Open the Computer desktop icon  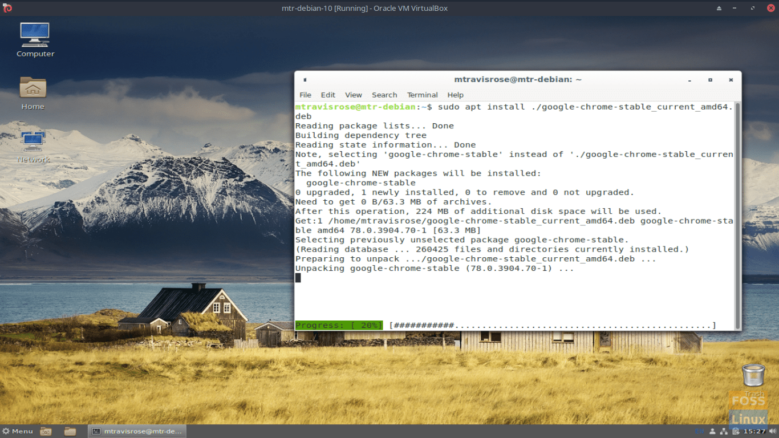click(35, 40)
